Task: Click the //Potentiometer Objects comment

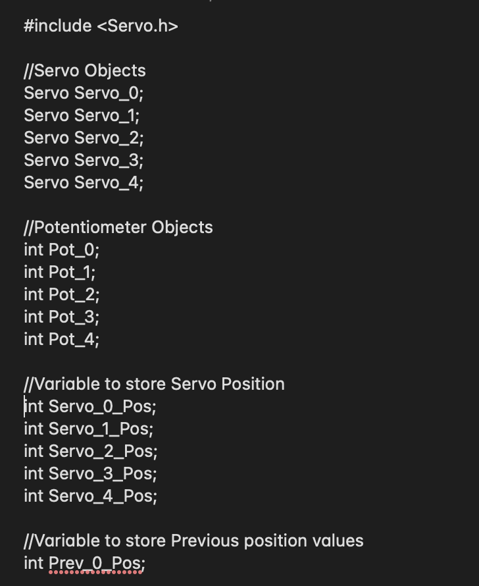Action: [x=118, y=227]
